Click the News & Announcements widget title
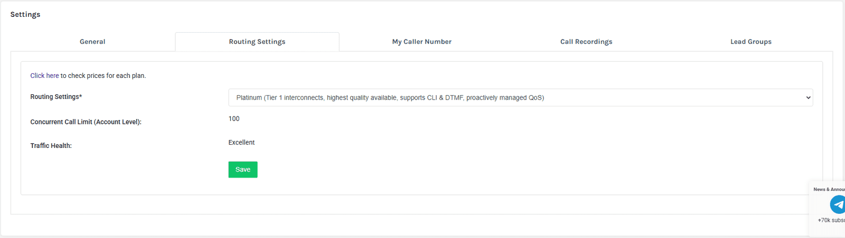The height and width of the screenshot is (238, 845). coord(829,190)
